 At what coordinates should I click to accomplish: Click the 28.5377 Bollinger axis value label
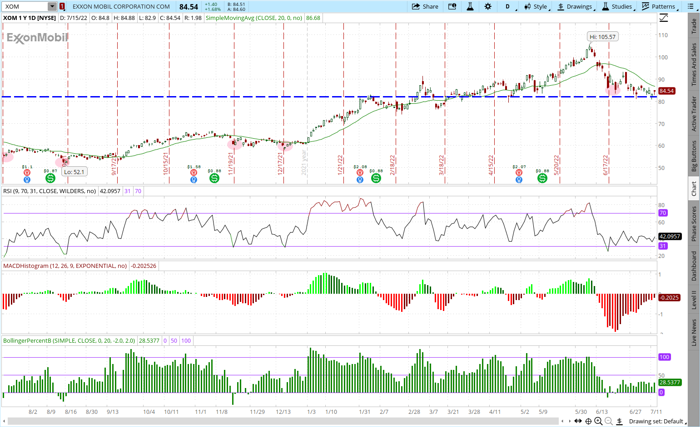[670, 383]
